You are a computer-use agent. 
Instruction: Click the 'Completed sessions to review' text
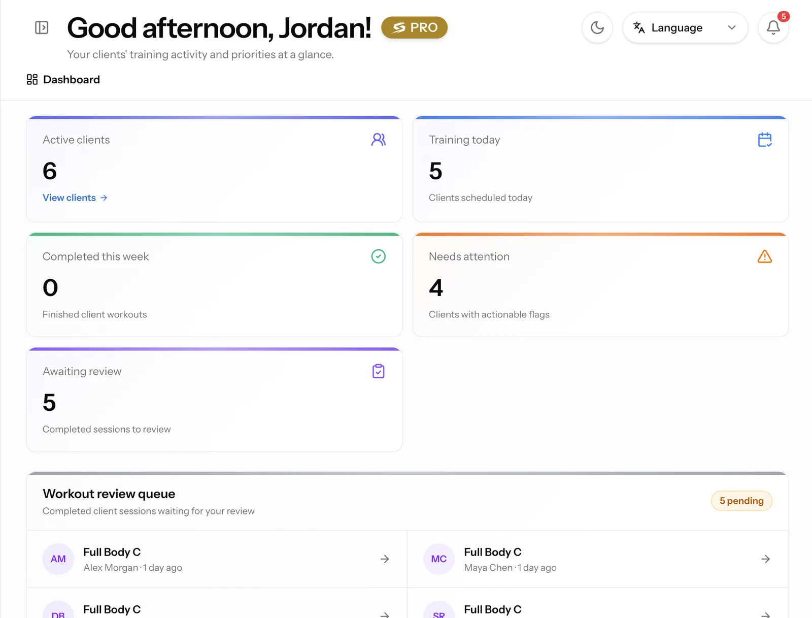coord(107,429)
